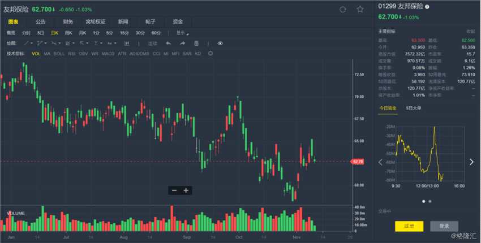Switch to the 图表 tab
This screenshot has height=243, width=481.
coord(13,21)
